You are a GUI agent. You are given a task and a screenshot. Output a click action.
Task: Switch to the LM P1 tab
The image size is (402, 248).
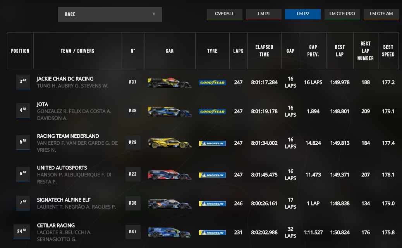[x=264, y=14]
